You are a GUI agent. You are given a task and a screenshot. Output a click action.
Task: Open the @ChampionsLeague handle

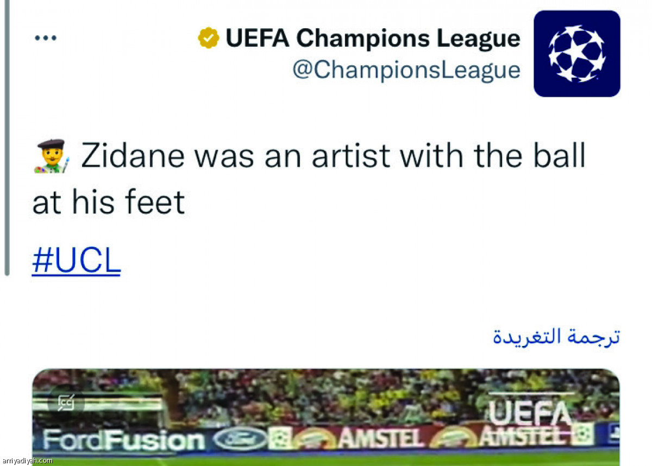coord(406,70)
